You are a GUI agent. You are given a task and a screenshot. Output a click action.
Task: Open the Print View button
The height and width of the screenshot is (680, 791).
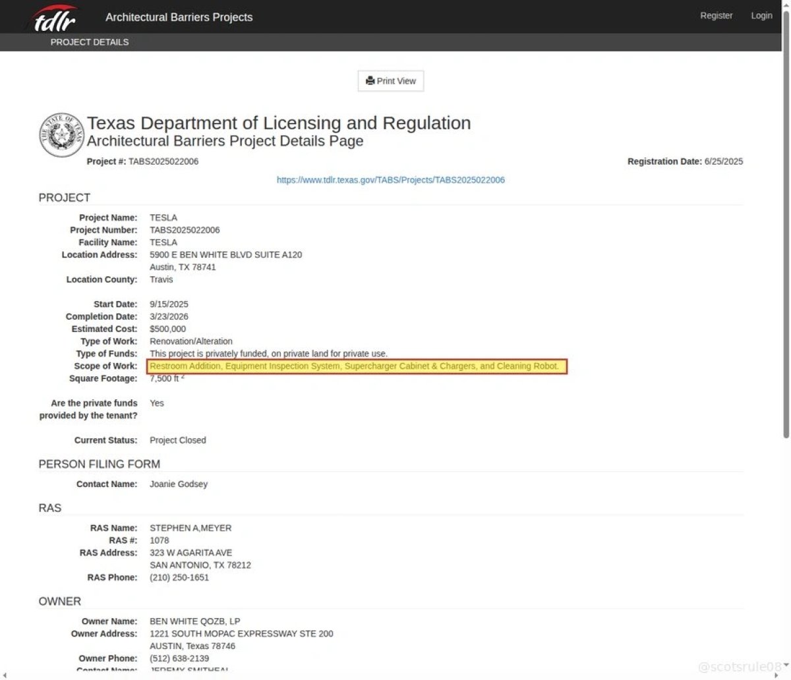point(391,81)
